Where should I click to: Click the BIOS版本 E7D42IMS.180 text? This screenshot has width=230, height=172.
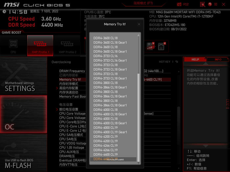click(167, 25)
